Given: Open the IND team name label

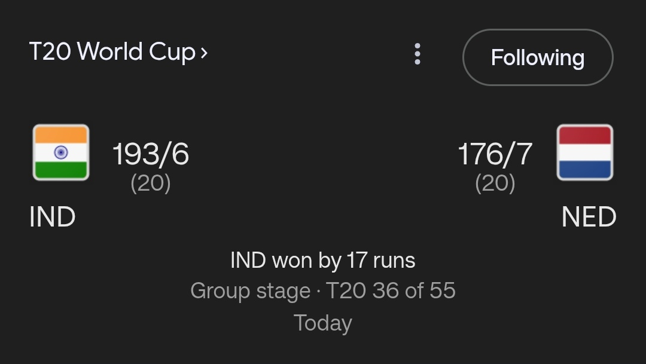Looking at the screenshot, I should 53,217.
